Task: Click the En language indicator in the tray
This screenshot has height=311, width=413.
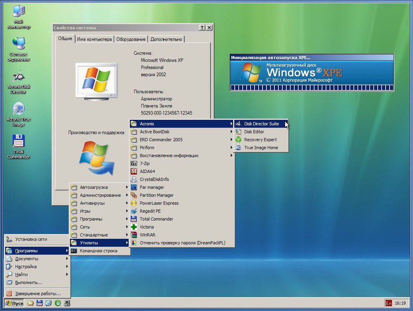Action: [388, 303]
